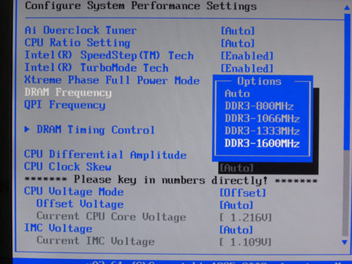Viewport: 352px width, 264px height.
Task: Select Intel(R) TurboMode Tech option
Action: click(x=96, y=68)
